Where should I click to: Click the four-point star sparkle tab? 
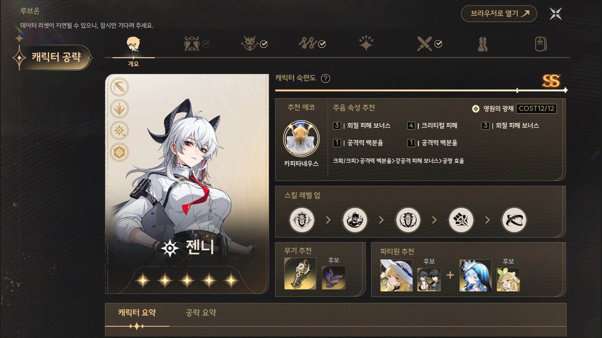pyautogui.click(x=366, y=44)
